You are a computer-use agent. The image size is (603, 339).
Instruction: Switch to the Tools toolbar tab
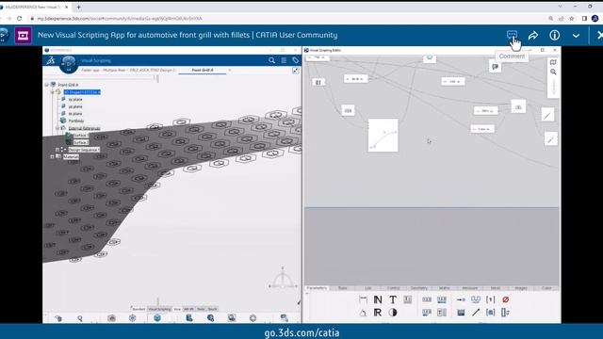click(201, 309)
